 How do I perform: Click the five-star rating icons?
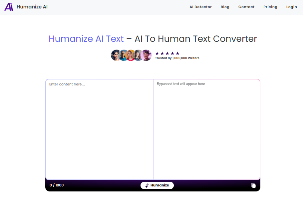tap(167, 53)
